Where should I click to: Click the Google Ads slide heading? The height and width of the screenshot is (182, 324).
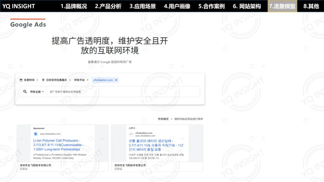[28, 24]
